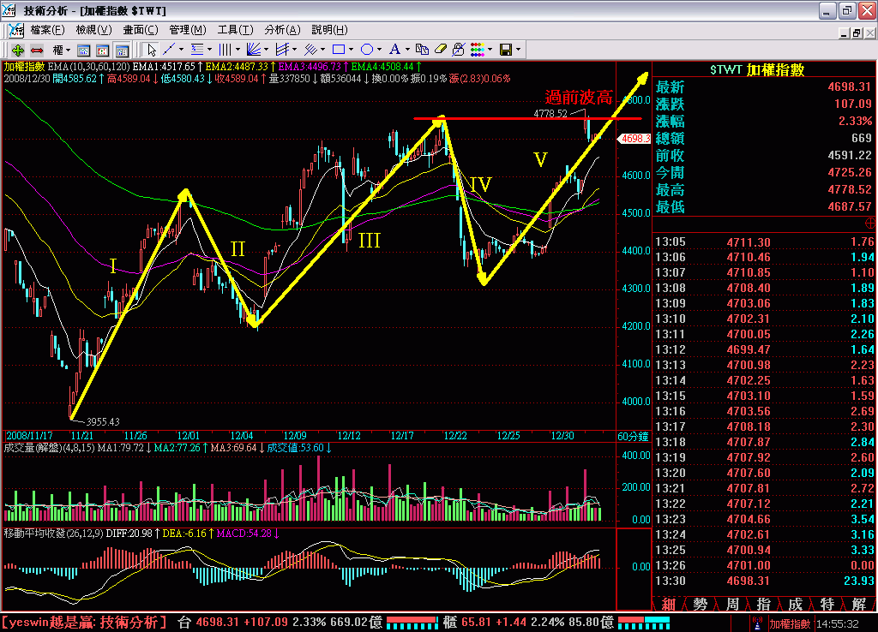Click the 加權指數 status bar label

(x=790, y=623)
